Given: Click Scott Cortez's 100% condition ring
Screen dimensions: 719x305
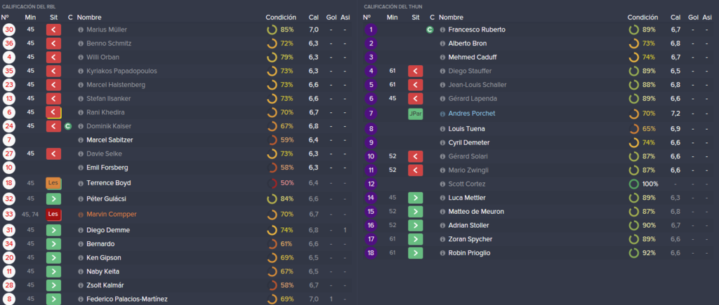Looking at the screenshot, I should pyautogui.click(x=634, y=184).
